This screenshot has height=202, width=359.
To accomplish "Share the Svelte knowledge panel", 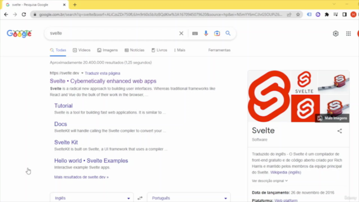I will 339,131.
